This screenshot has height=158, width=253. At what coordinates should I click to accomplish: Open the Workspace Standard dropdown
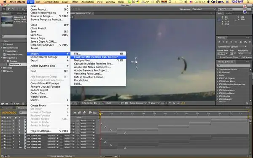click(204, 9)
